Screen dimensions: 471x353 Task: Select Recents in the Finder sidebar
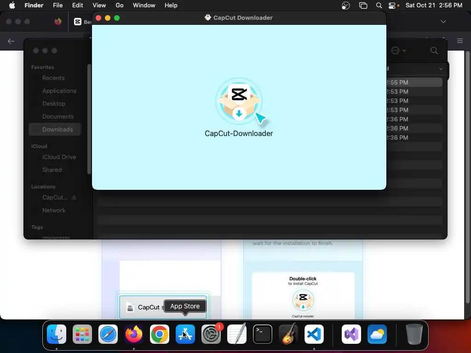[53, 78]
